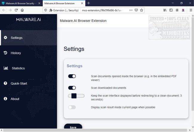Image resolution: width=194 pixels, height=132 pixels.
Task: Show the Firefox sidebars panel
Action: point(171,10)
